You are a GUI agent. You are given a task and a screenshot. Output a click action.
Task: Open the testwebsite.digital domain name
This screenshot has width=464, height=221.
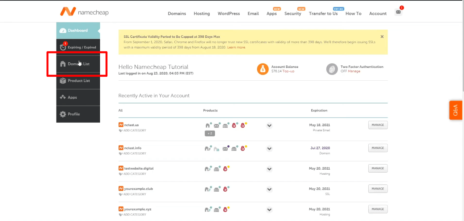coord(139,168)
